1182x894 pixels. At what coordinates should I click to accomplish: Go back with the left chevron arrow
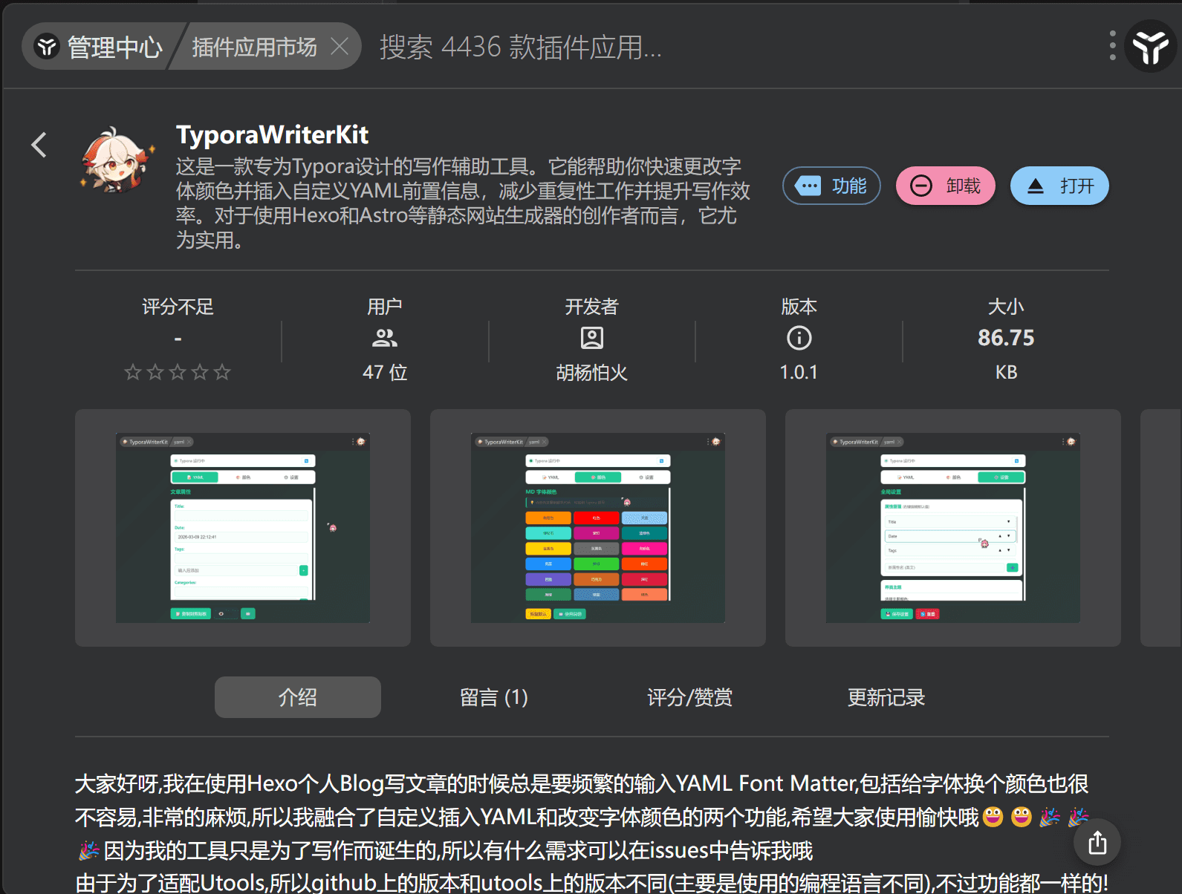39,145
